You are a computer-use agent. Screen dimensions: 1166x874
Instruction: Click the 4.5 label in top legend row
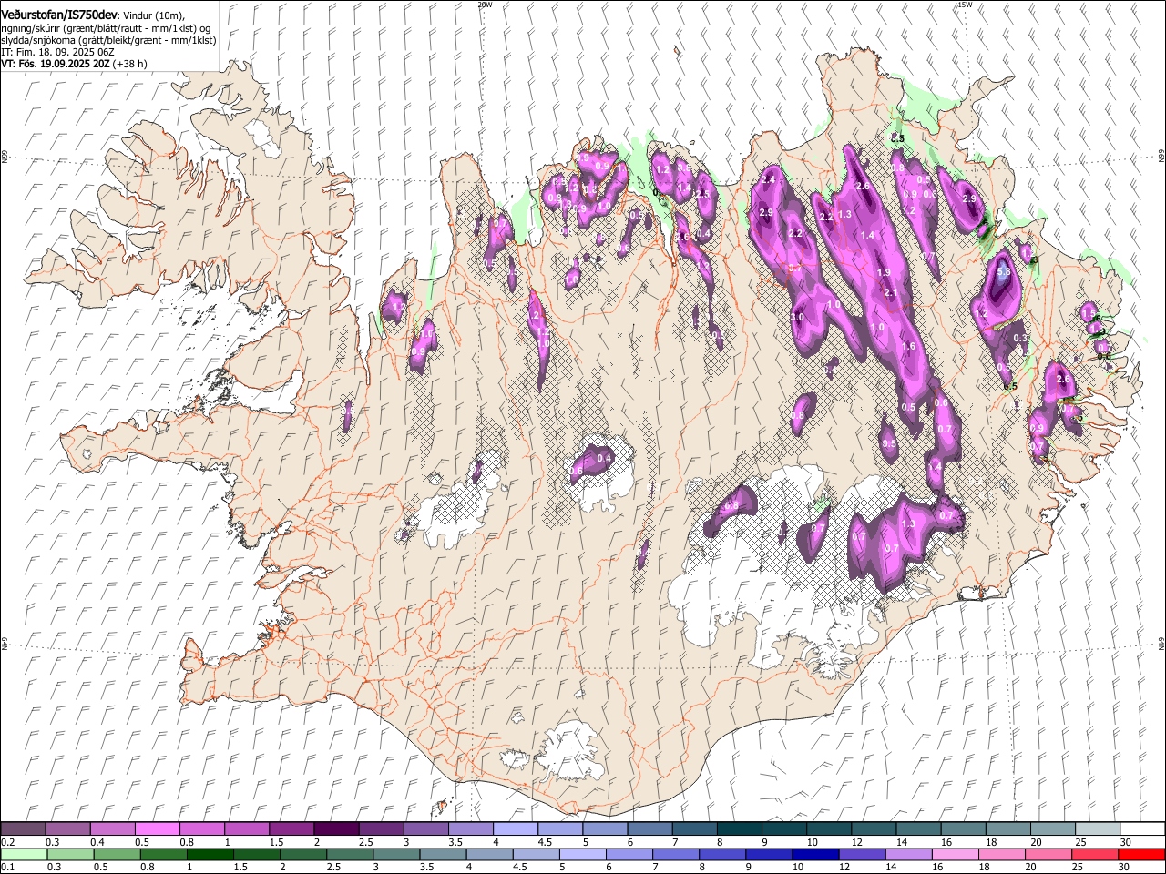(x=545, y=843)
